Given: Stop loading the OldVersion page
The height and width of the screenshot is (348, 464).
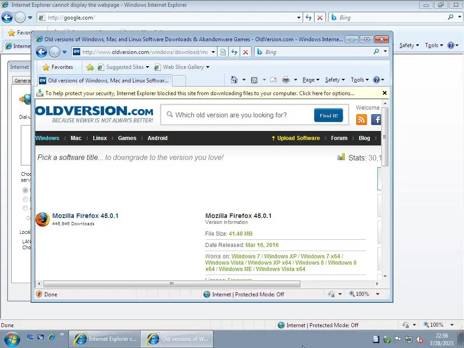Looking at the screenshot, I should (x=245, y=52).
